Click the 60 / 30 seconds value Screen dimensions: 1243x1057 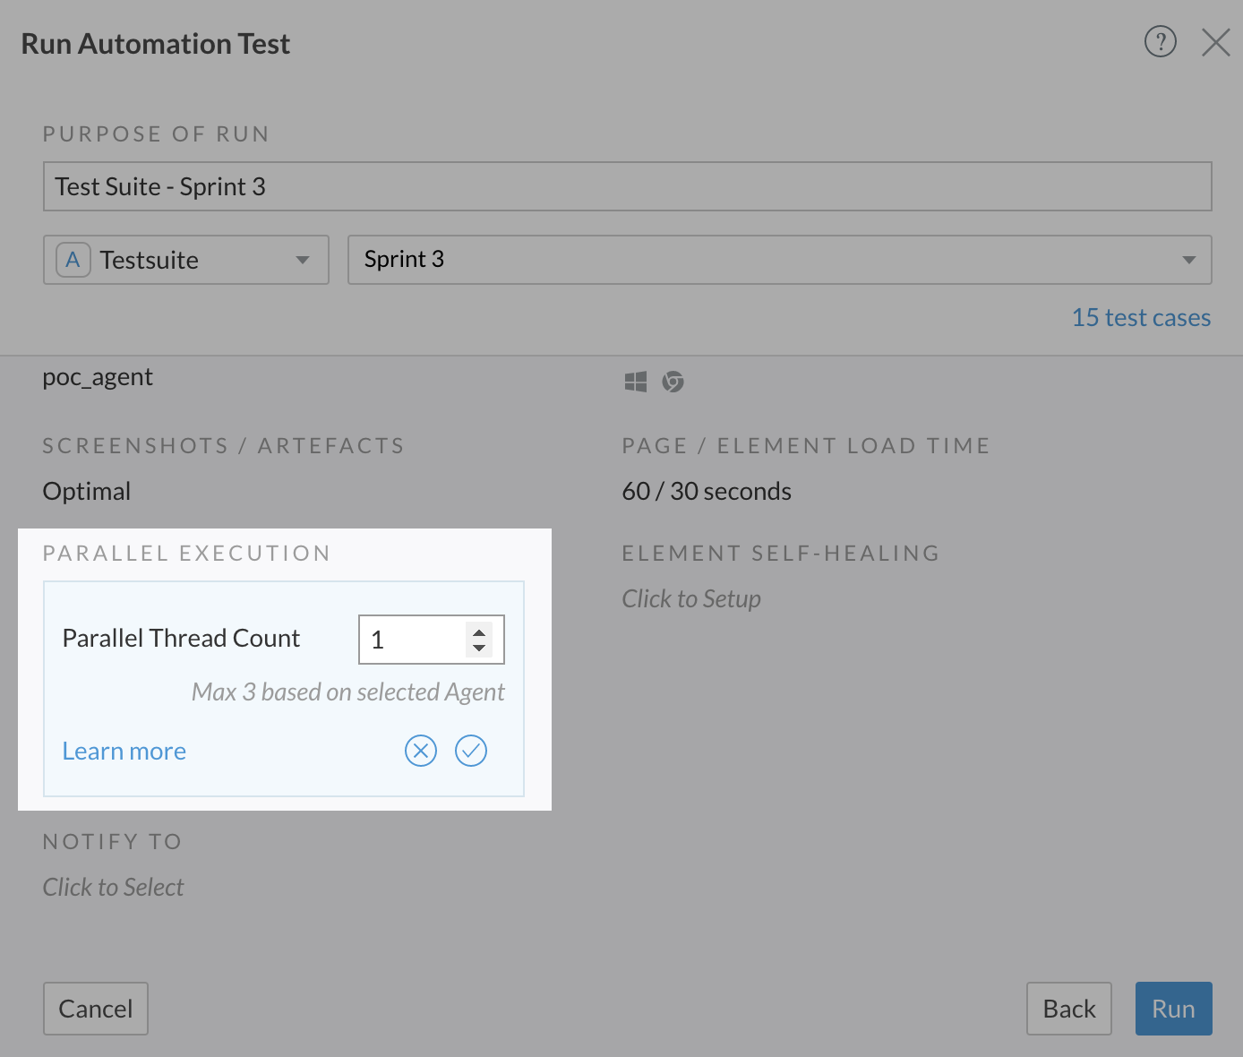tap(707, 491)
